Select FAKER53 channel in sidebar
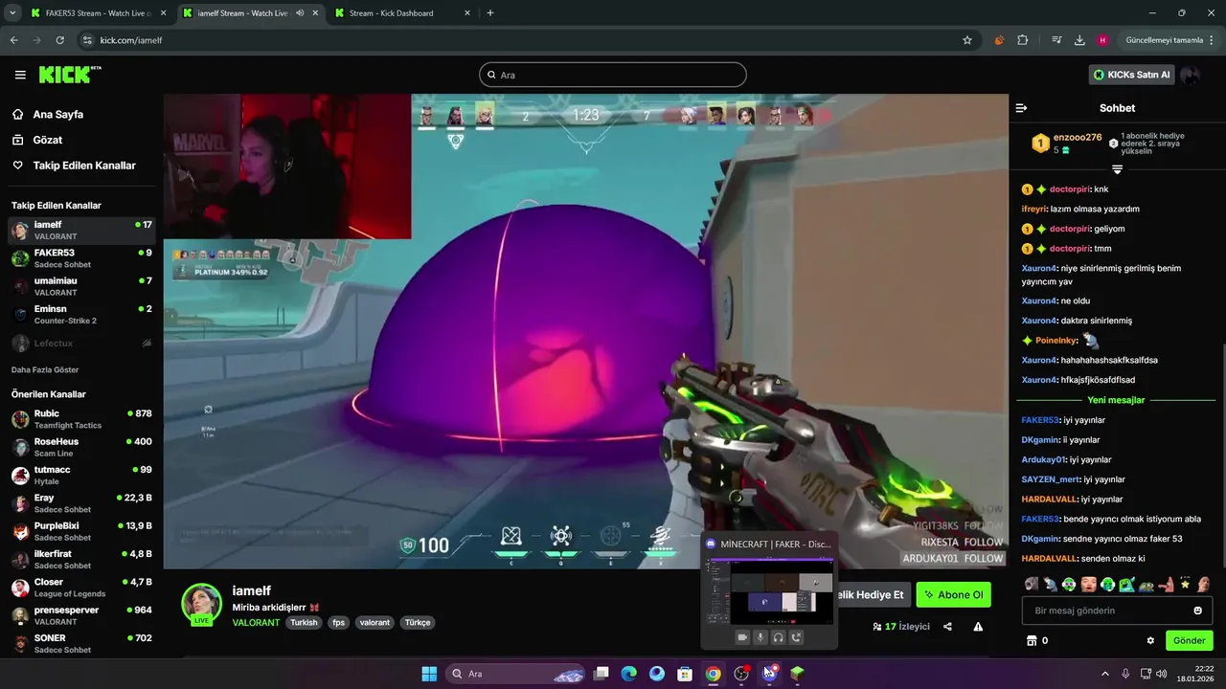This screenshot has height=689, width=1226. (81, 258)
